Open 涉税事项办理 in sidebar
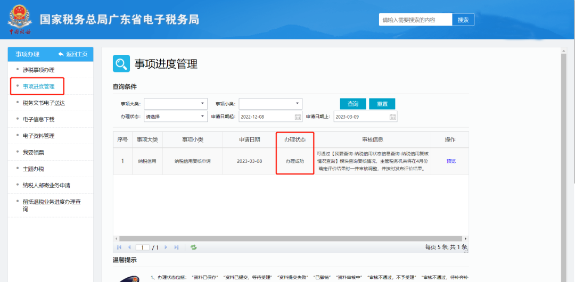575x282 pixels. coord(38,70)
